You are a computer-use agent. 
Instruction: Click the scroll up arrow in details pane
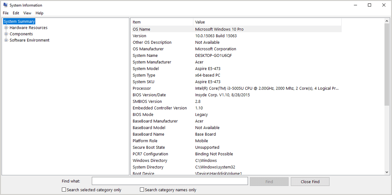point(387,21)
